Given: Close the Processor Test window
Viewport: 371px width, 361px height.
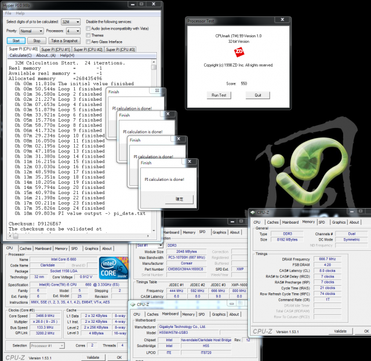Looking at the screenshot, I should pyautogui.click(x=282, y=20).
